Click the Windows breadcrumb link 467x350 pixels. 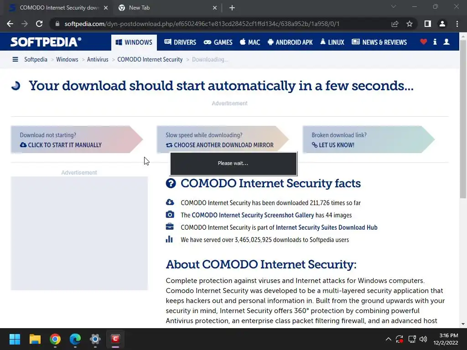click(67, 60)
